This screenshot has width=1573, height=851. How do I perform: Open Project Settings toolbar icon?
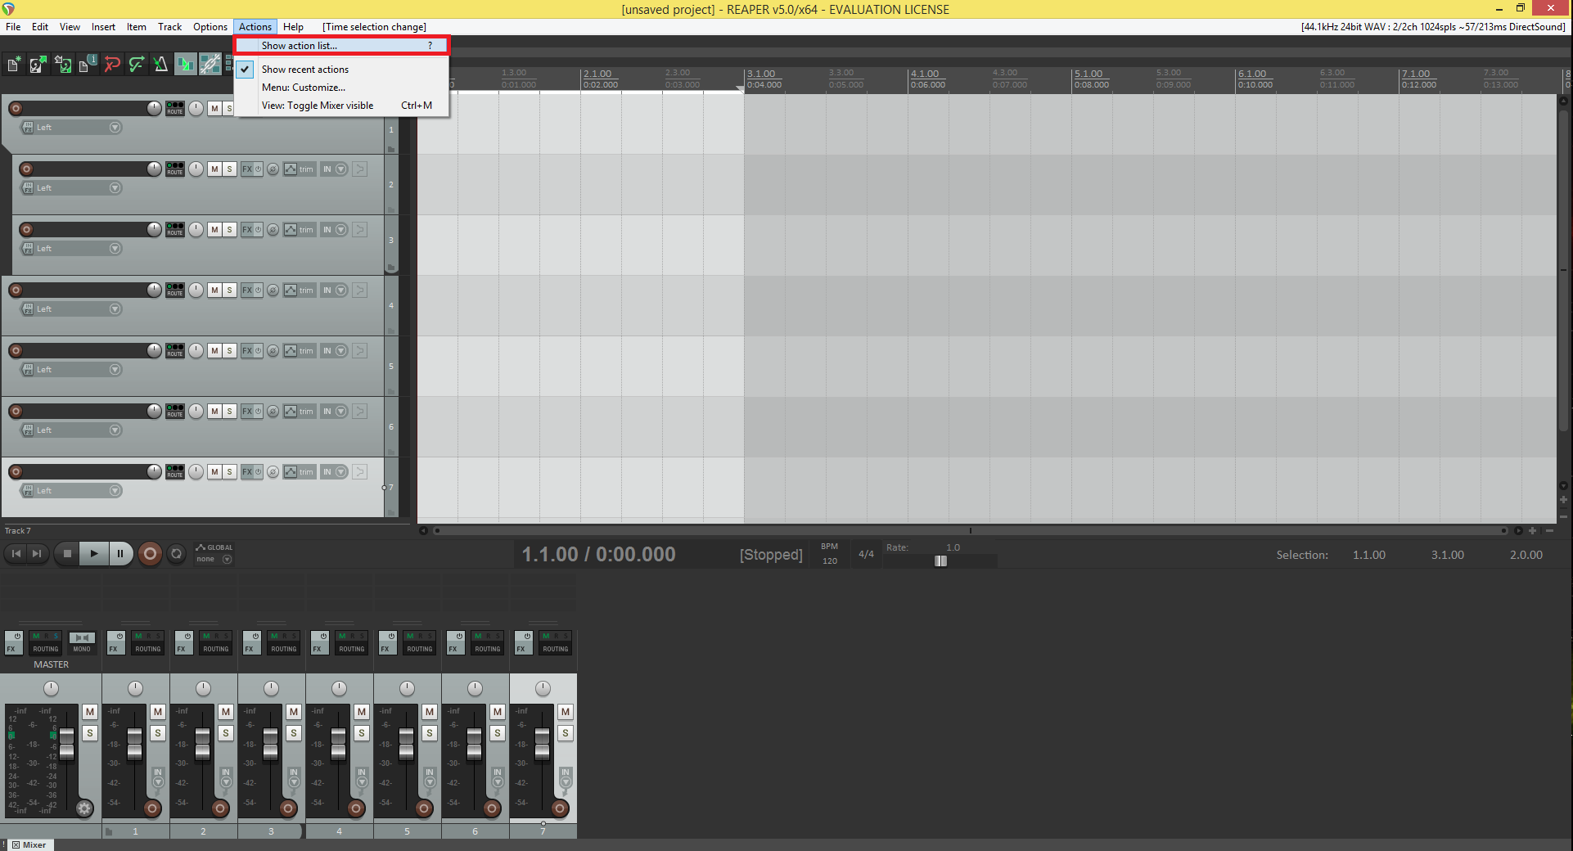pyautogui.click(x=87, y=65)
